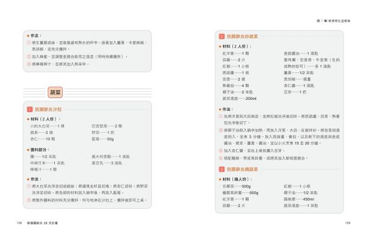The height and width of the screenshot is (243, 366).
Task: Click the dressing item "鹽……1/2 茶匙"
Action: 43,157
